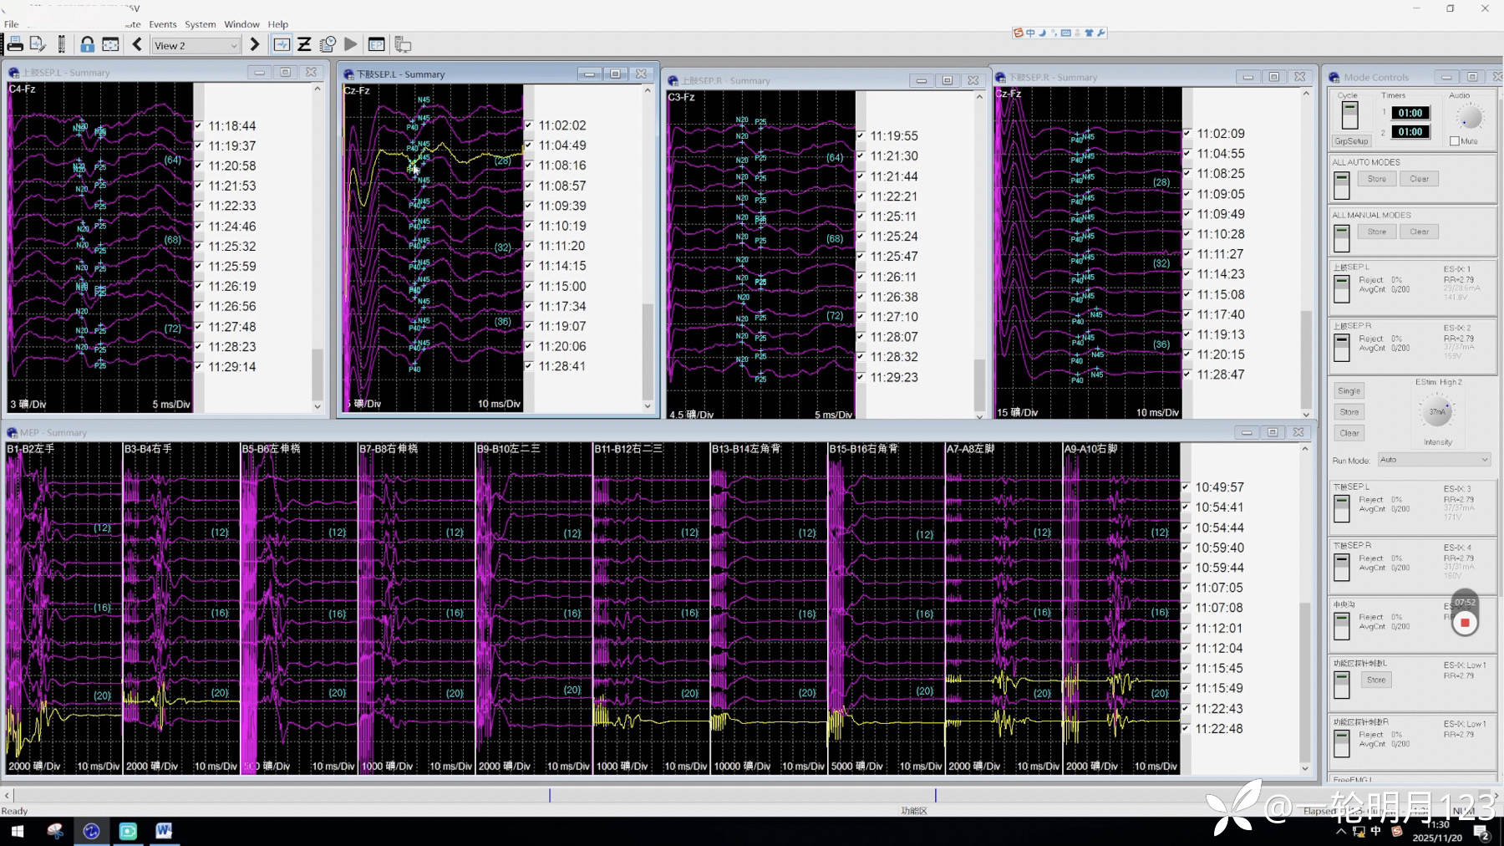The width and height of the screenshot is (1504, 846).
Task: Open the System menu
Action: (200, 24)
